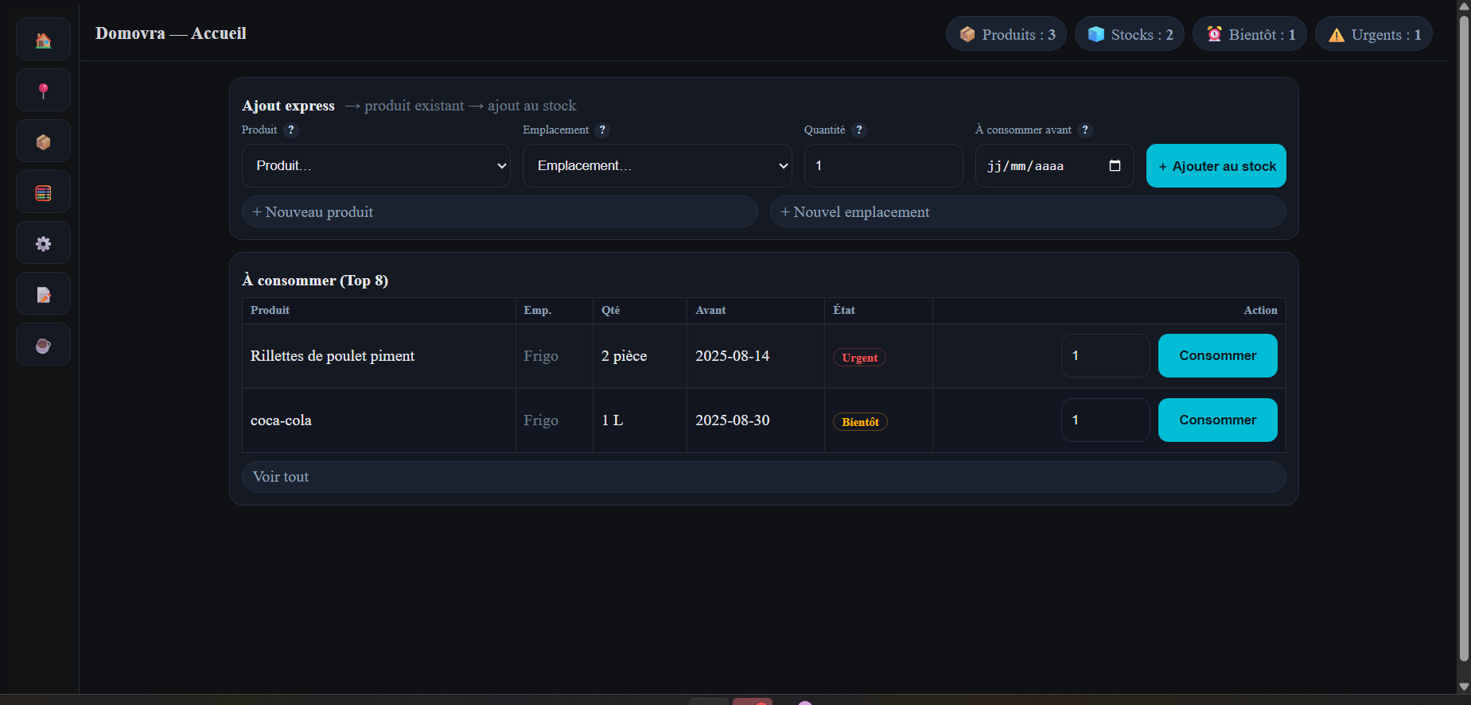Click the calendar icon in date field
This screenshot has width=1471, height=705.
point(1115,166)
